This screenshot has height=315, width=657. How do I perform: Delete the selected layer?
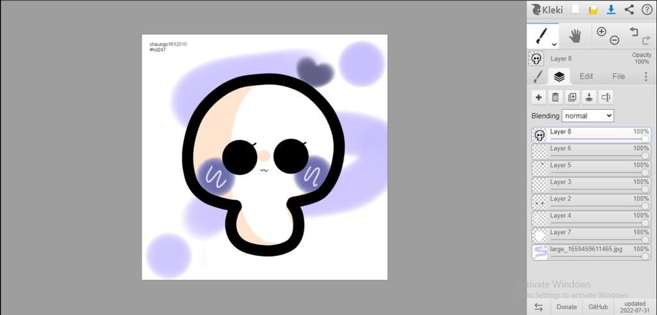(x=555, y=98)
